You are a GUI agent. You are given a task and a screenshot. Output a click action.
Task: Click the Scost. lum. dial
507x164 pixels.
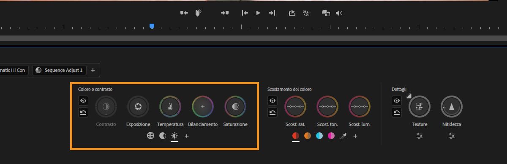coord(360,107)
